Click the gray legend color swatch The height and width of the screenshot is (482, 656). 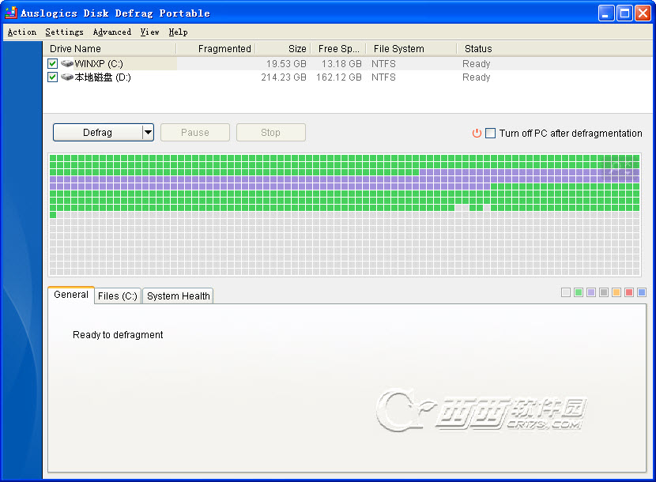[x=604, y=292]
